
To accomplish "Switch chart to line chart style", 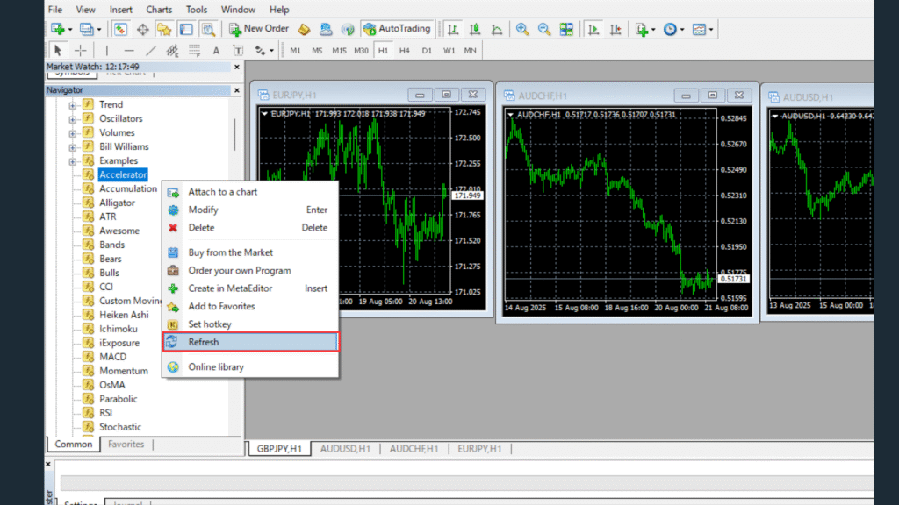I will pyautogui.click(x=497, y=29).
